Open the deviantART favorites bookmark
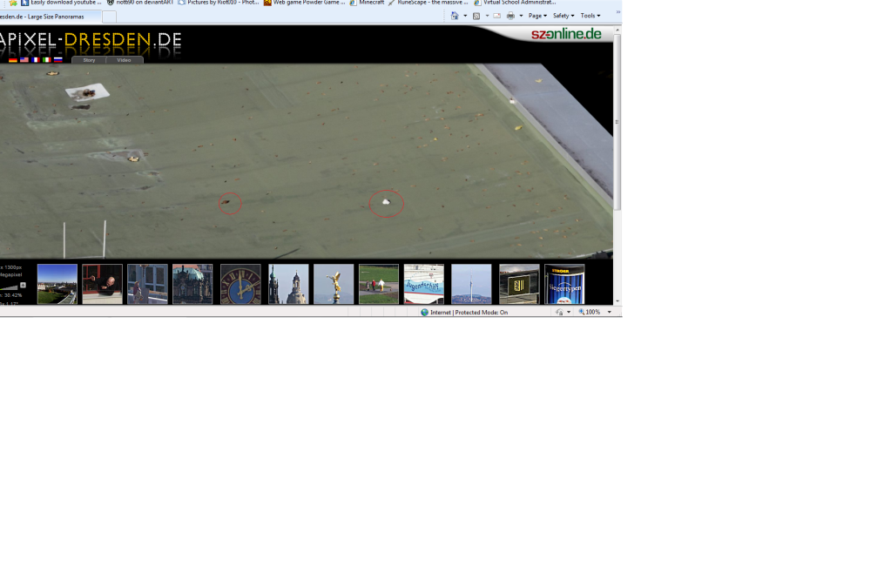This screenshot has width=891, height=580. [x=140, y=3]
